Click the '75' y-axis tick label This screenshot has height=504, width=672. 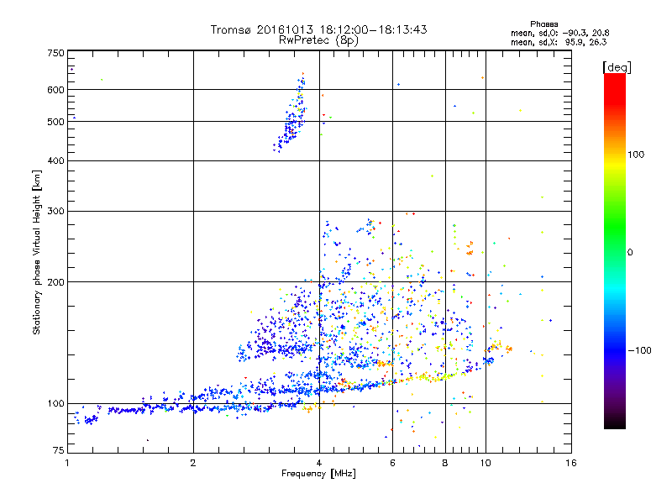[59, 450]
